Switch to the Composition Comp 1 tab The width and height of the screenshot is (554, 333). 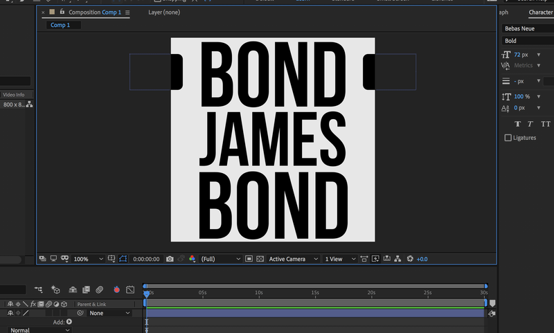pos(95,12)
